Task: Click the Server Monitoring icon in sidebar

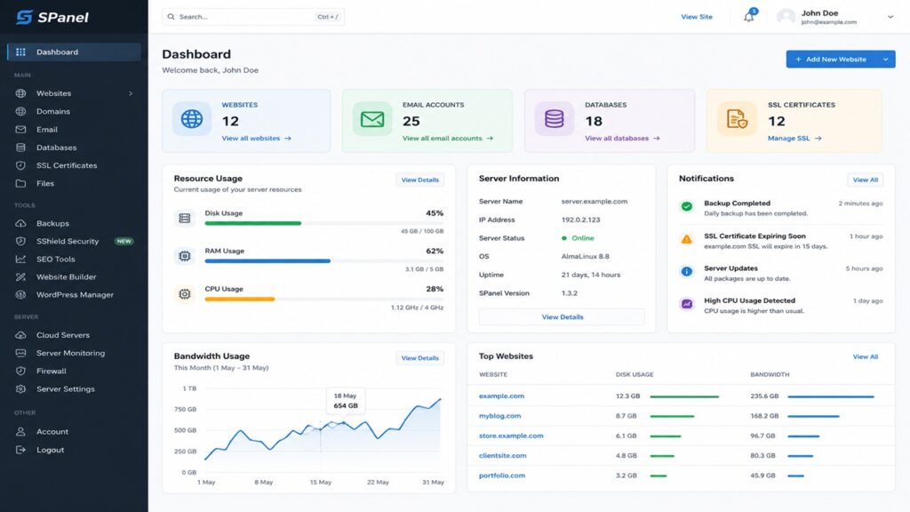Action: (21, 353)
